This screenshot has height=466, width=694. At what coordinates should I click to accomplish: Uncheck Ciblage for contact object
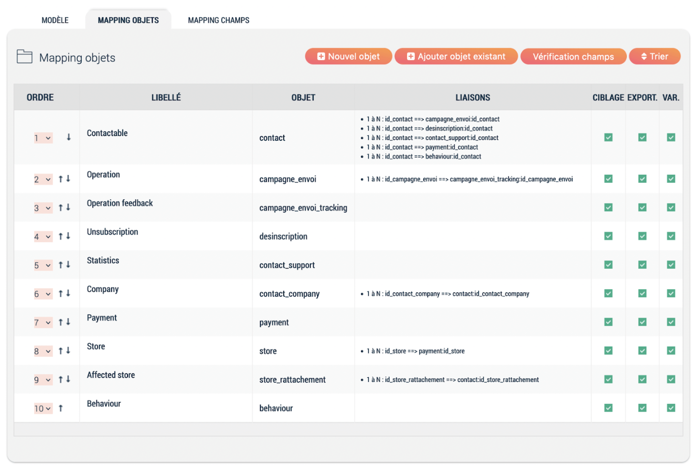[x=608, y=137]
